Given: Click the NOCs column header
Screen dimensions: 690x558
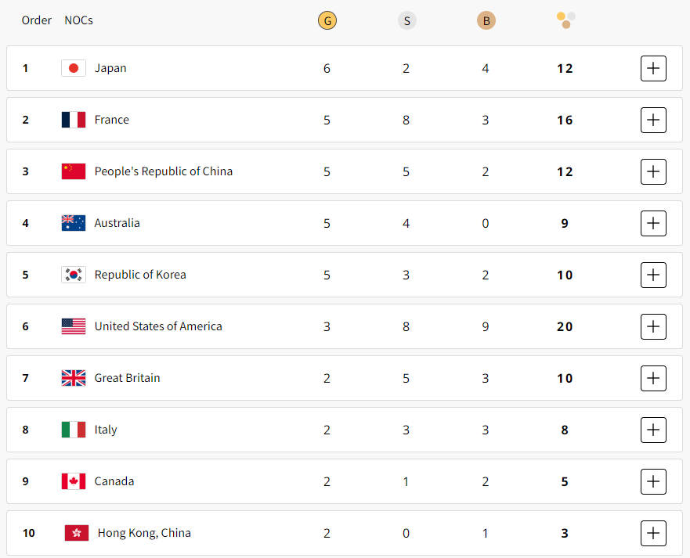Looking at the screenshot, I should [78, 20].
